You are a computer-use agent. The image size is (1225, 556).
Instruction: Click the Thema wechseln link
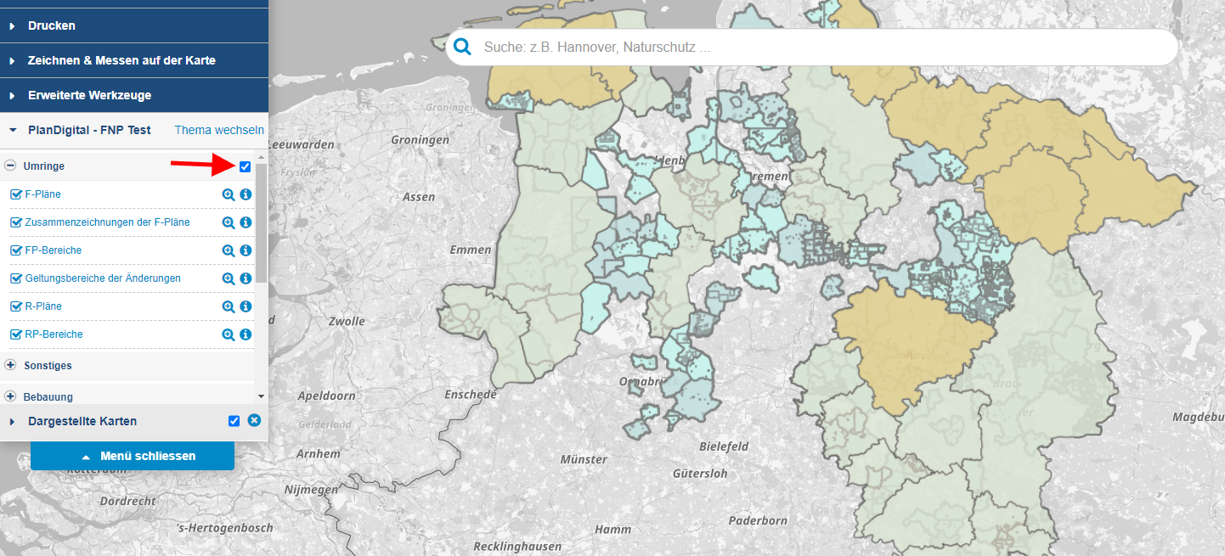click(x=219, y=130)
